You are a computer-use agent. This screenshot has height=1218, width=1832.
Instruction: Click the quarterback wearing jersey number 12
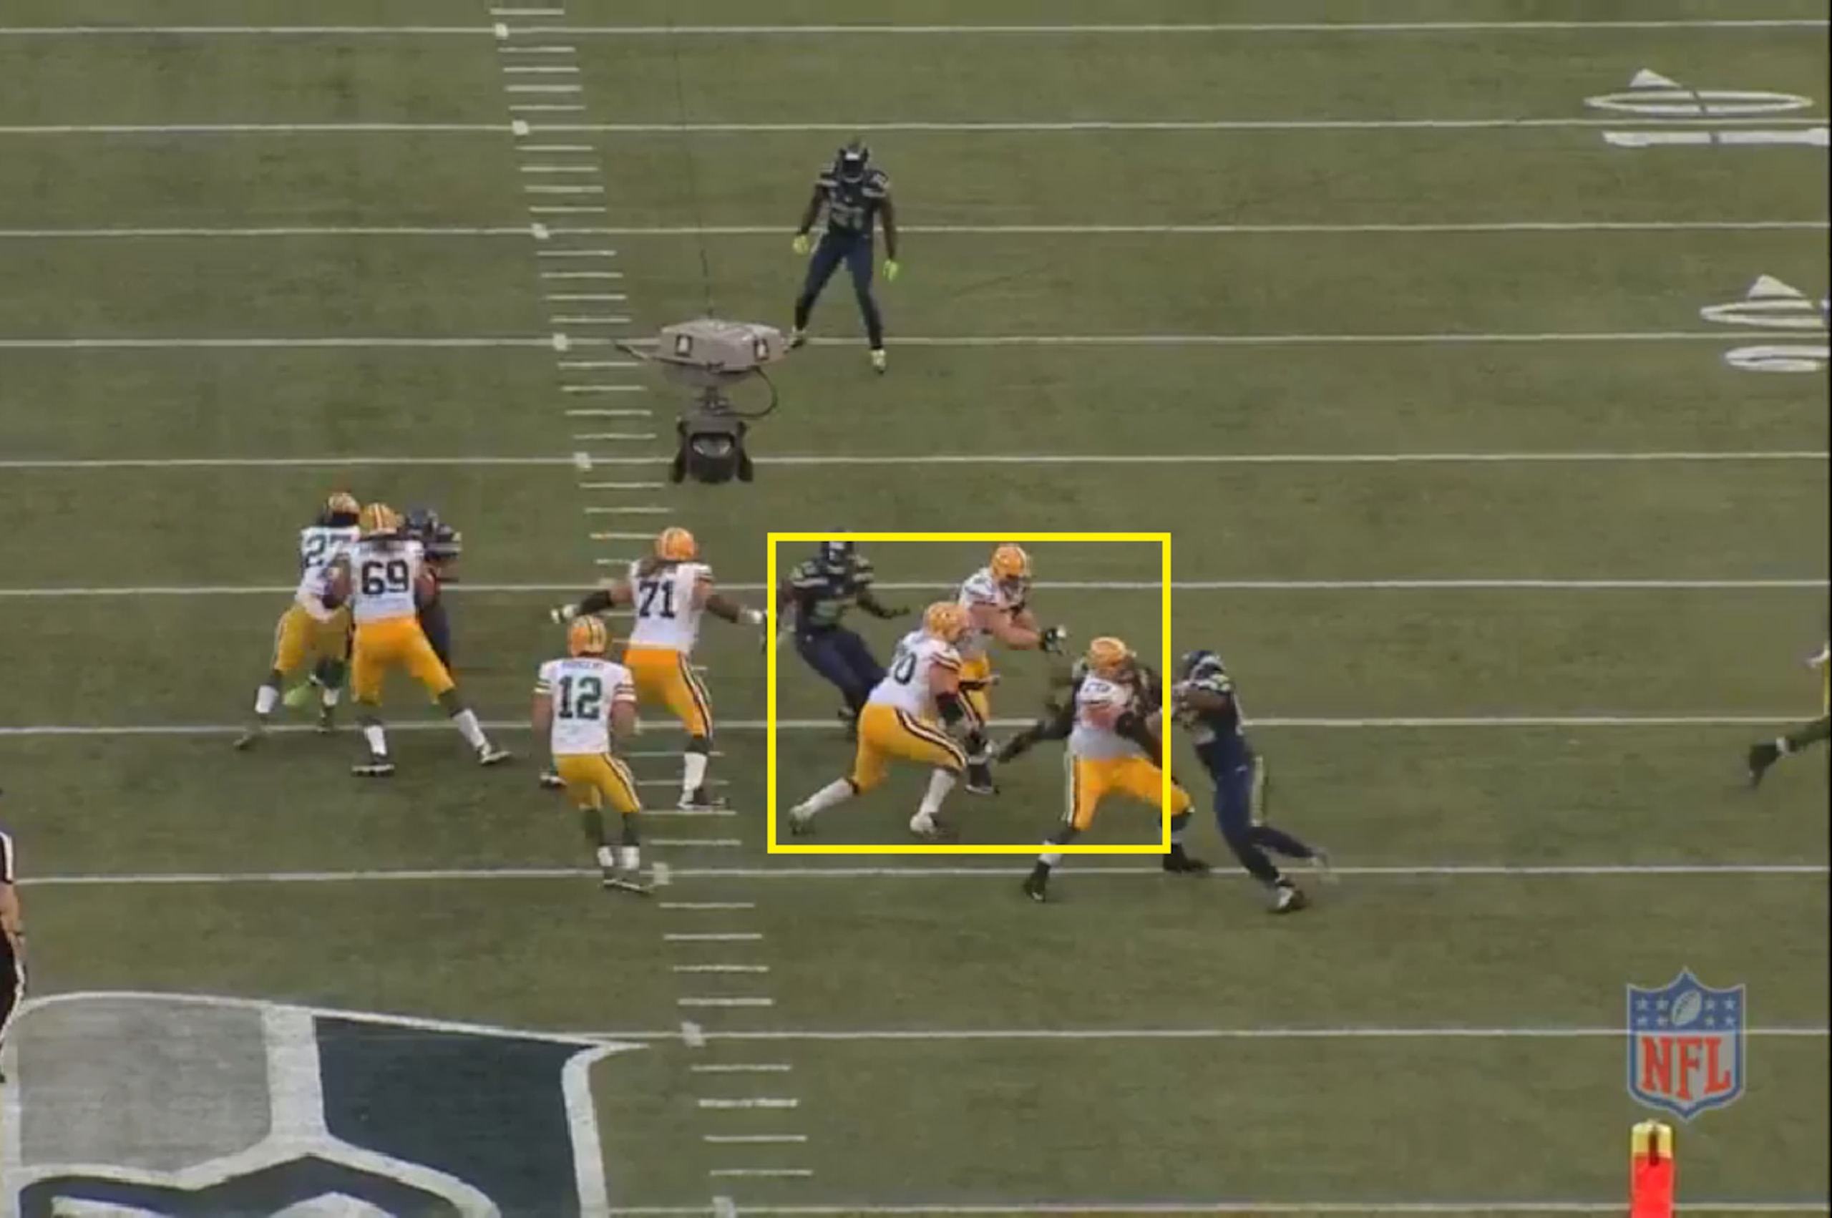coord(588,754)
